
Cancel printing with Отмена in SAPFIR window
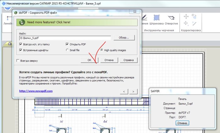[x=182, y=123]
